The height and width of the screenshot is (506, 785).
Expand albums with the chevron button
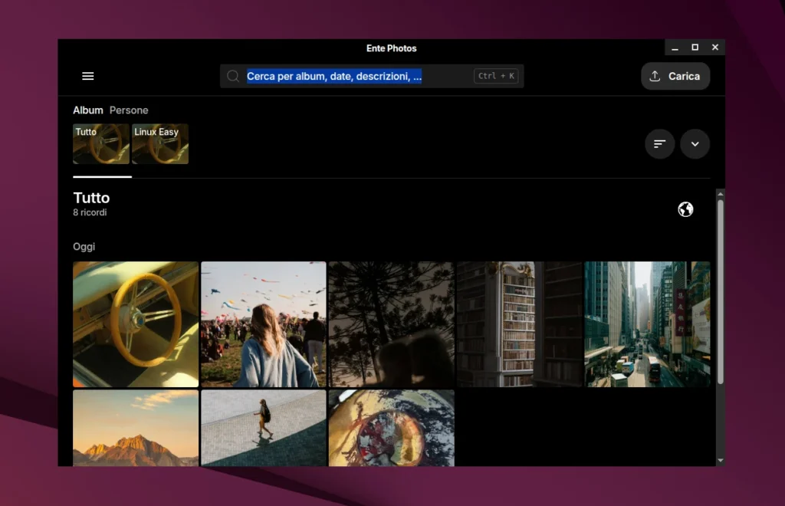click(x=695, y=144)
